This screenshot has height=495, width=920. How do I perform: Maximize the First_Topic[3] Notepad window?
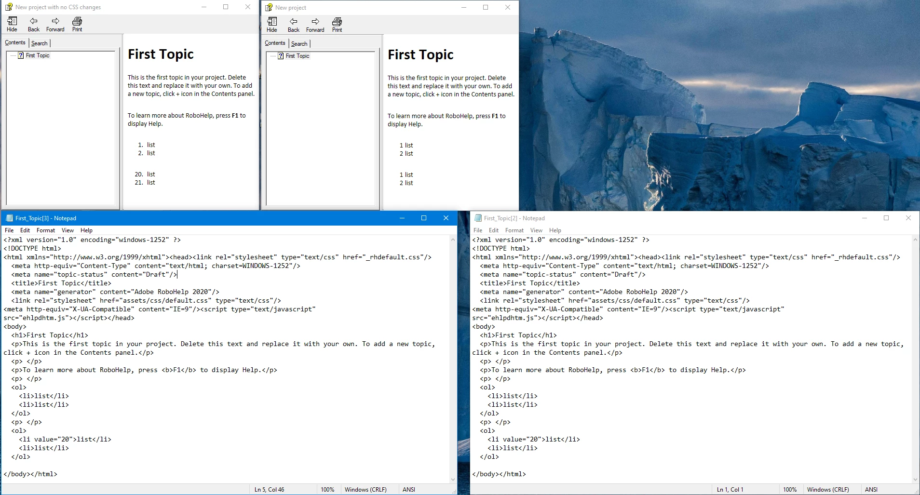tap(424, 218)
